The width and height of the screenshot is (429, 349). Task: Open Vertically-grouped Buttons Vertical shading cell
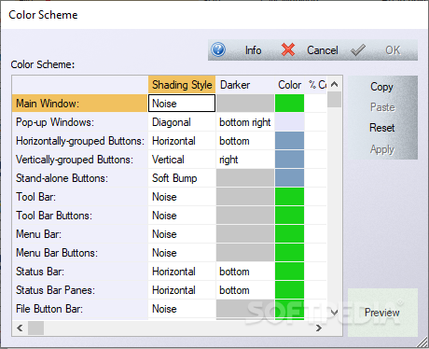pyautogui.click(x=182, y=160)
